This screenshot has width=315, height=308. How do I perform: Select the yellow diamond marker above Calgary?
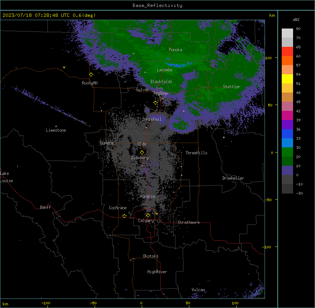tap(148, 215)
